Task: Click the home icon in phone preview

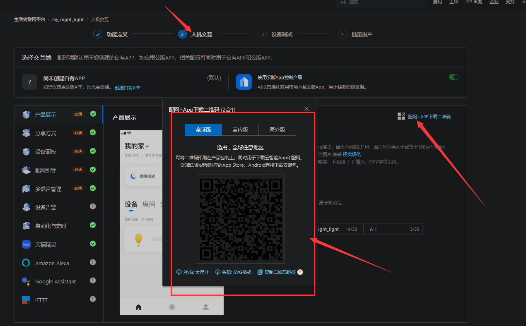Action: 138,307
